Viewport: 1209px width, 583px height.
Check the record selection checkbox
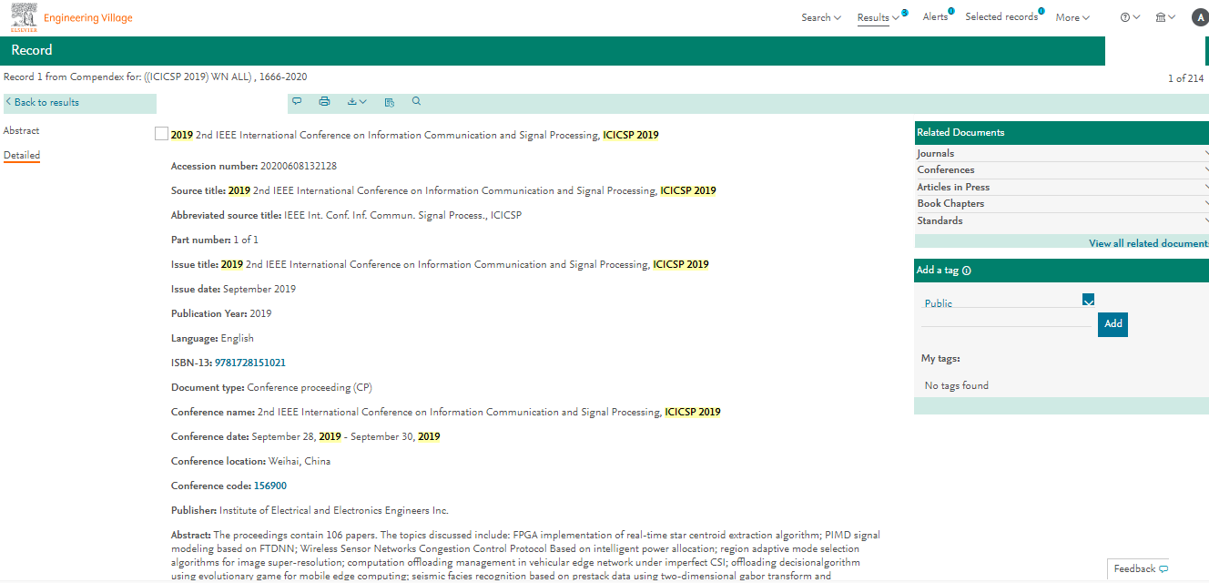(x=161, y=134)
